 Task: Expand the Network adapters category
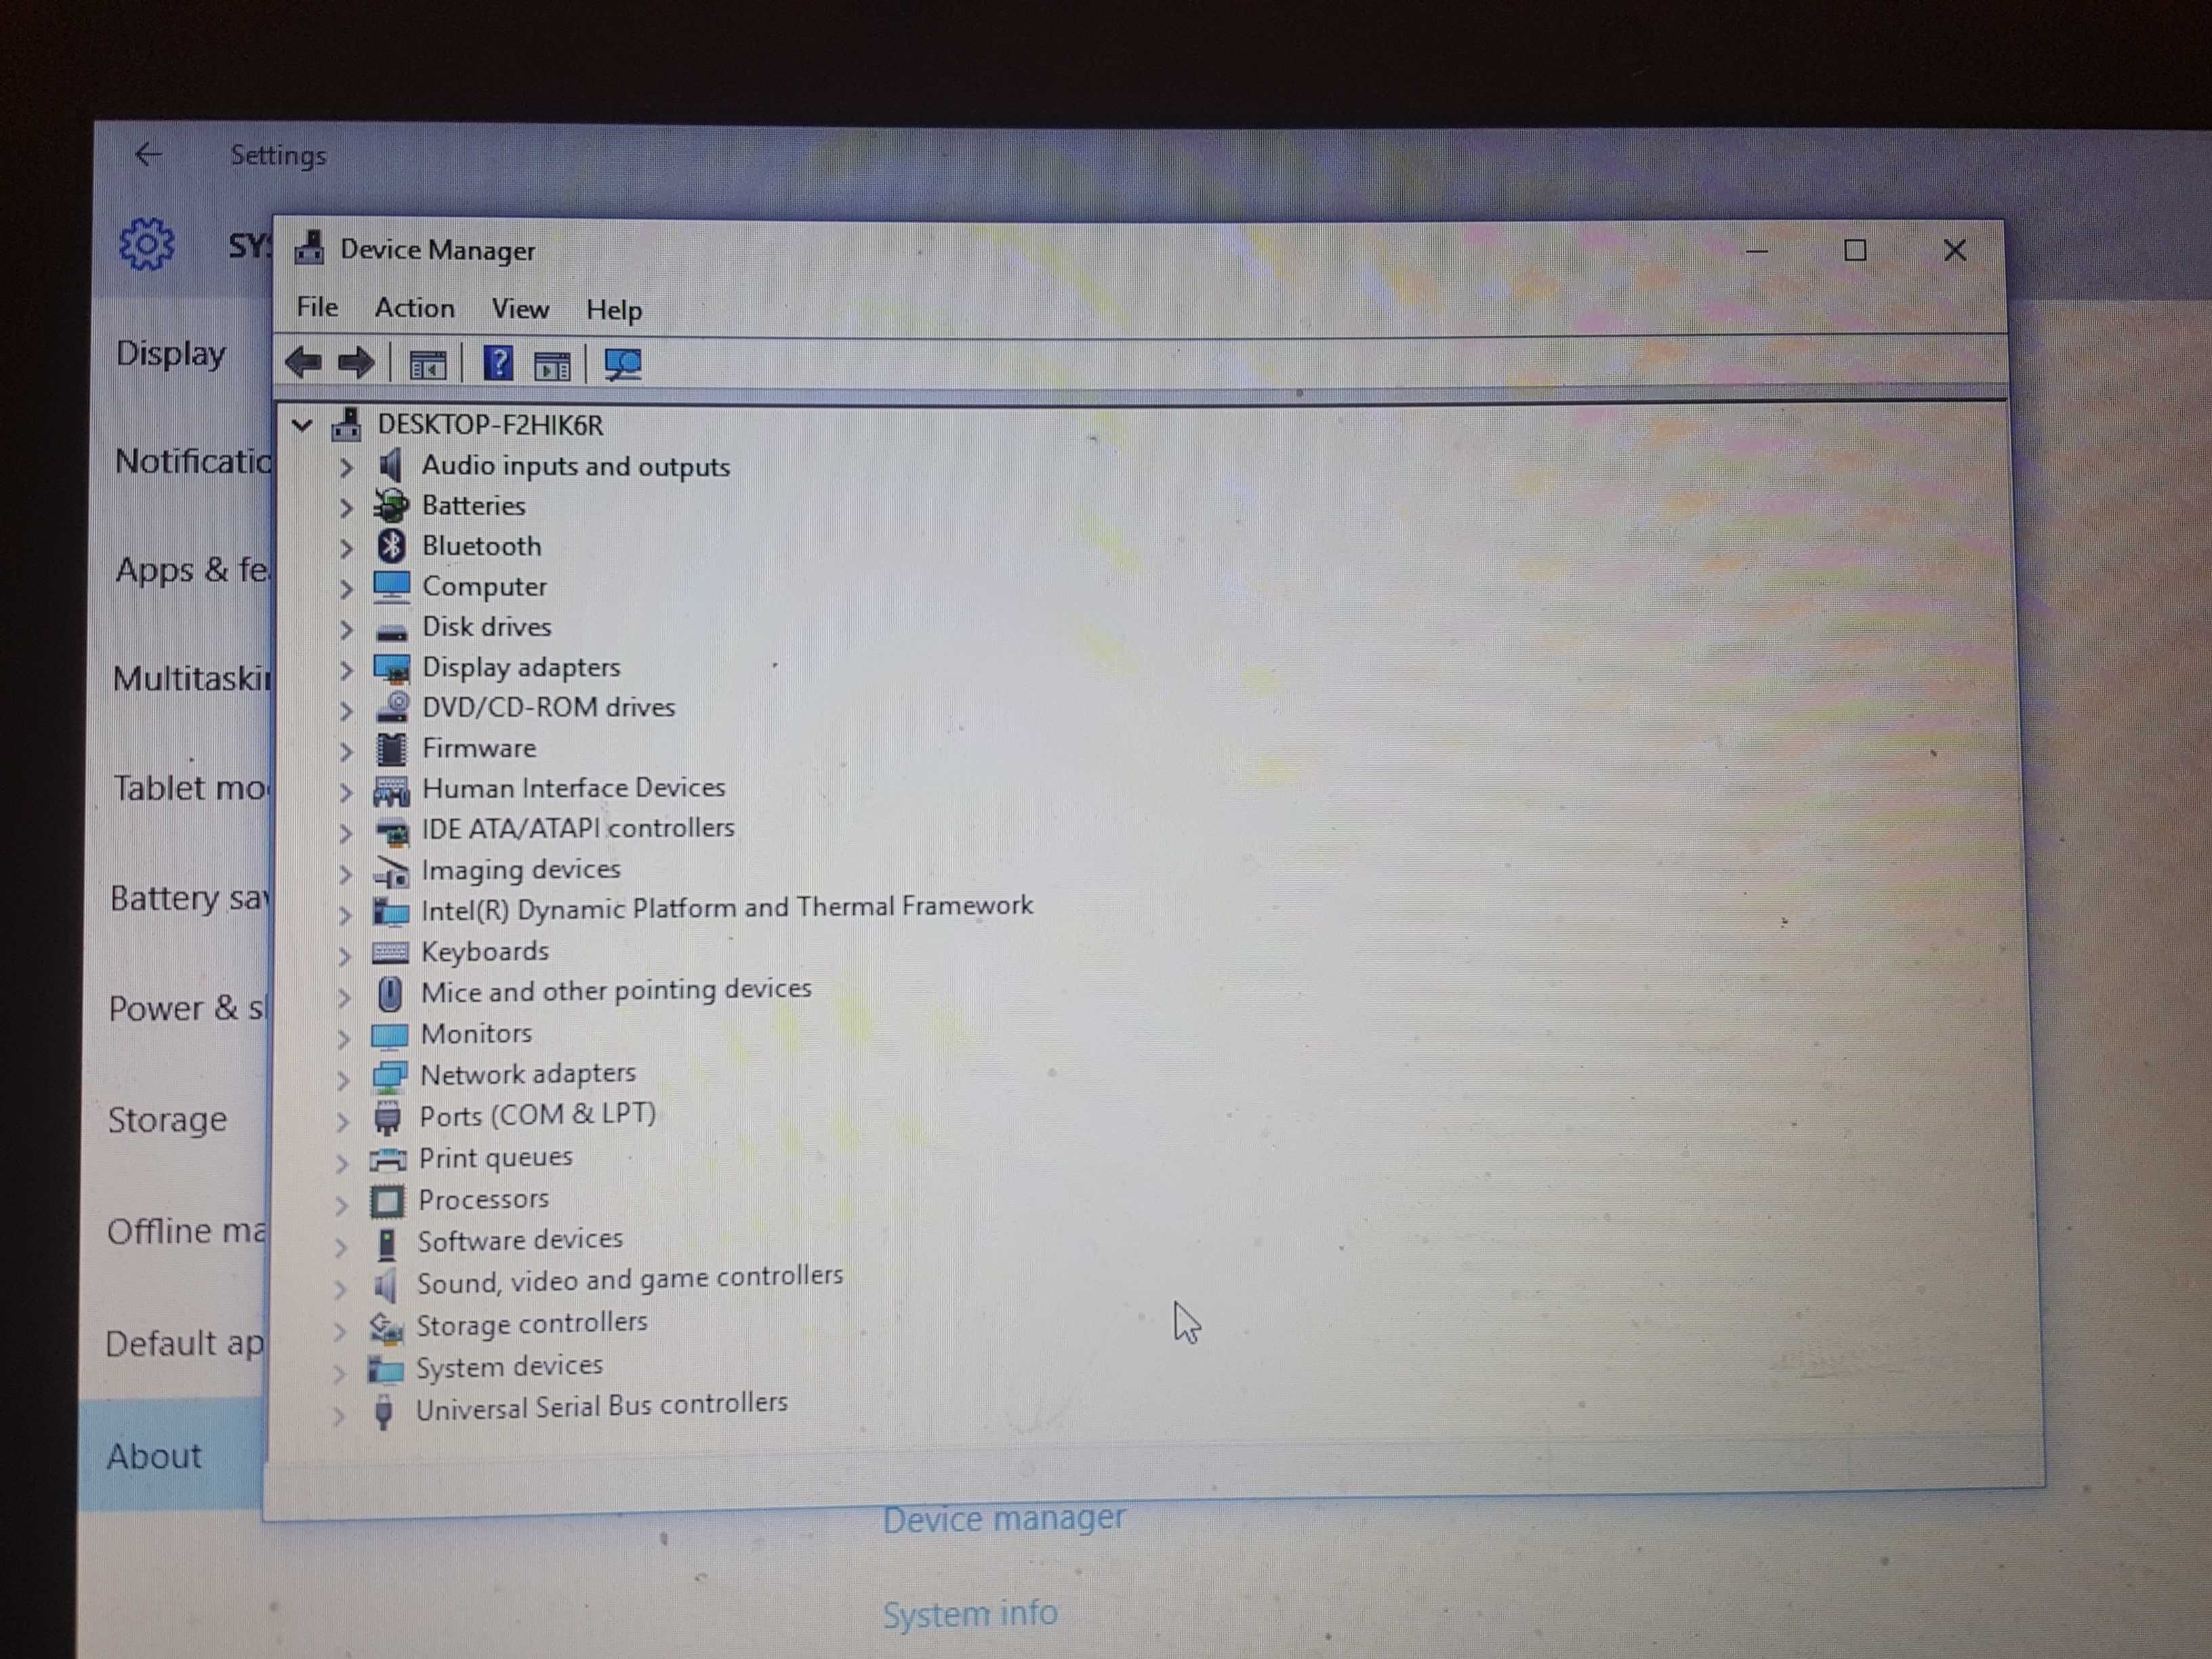point(343,1071)
